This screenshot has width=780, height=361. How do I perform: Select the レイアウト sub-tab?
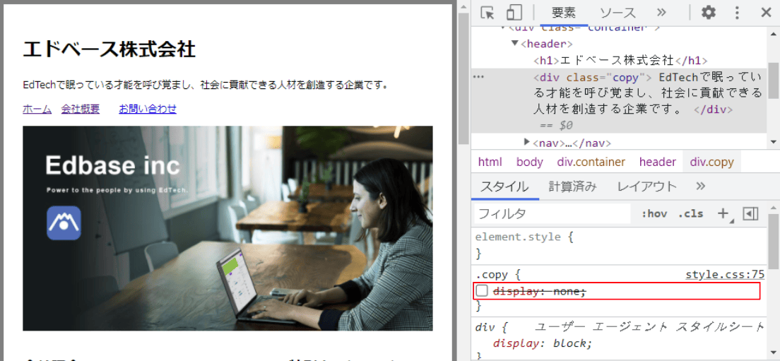[x=647, y=187]
